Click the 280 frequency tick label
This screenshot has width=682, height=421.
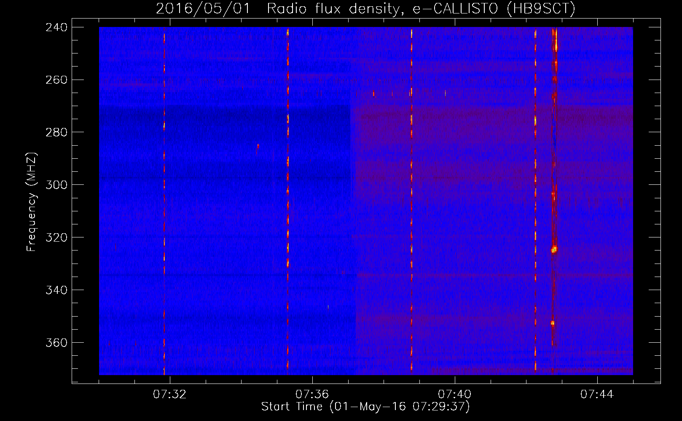click(56, 133)
